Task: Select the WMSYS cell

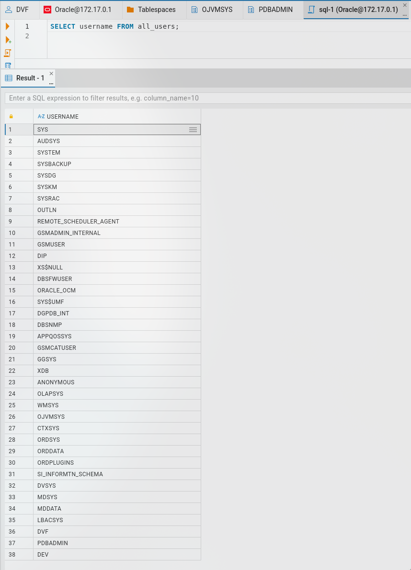Action: pos(117,405)
